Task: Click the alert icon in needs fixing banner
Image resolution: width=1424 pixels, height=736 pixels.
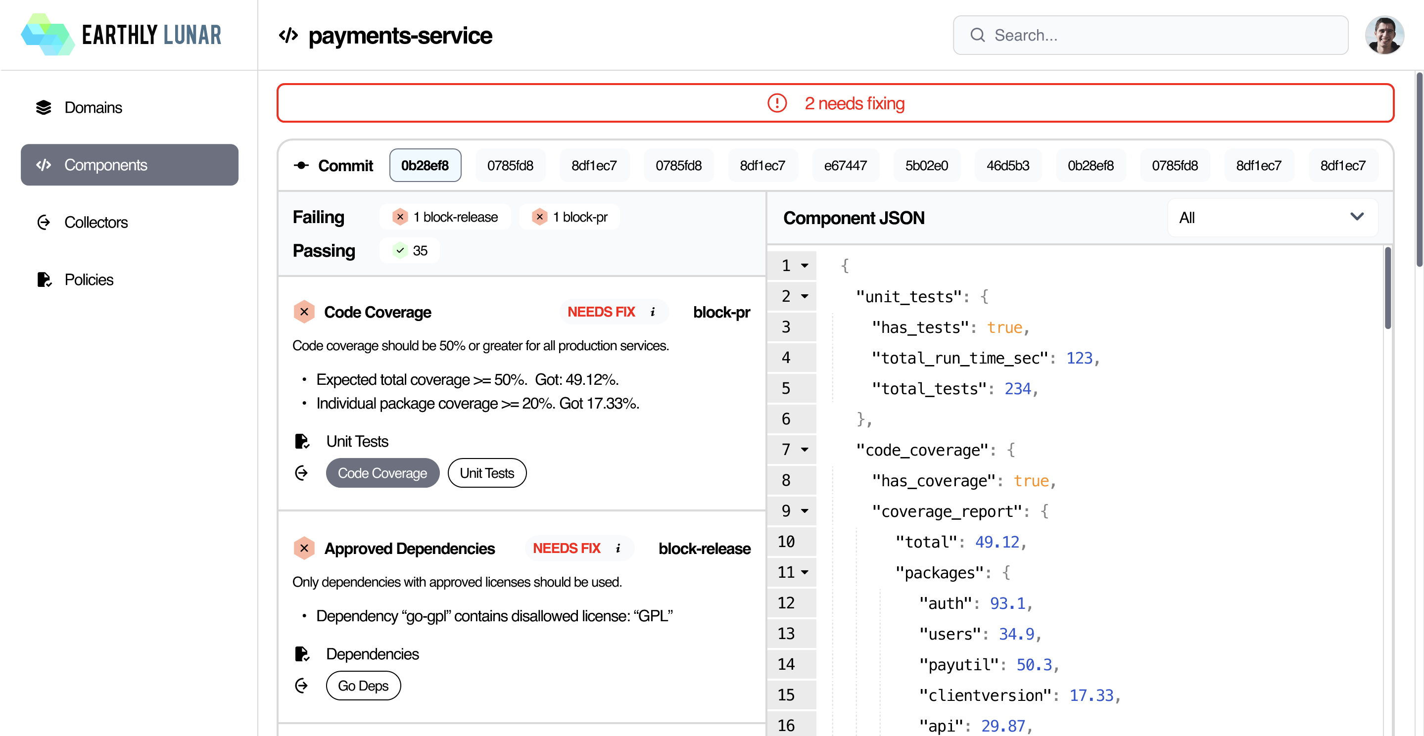Action: click(777, 103)
